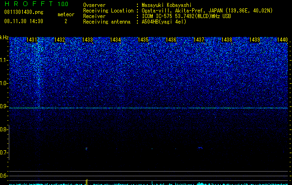Click the meteor echo blip near 1437
The image size is (292, 185).
pos(200,148)
